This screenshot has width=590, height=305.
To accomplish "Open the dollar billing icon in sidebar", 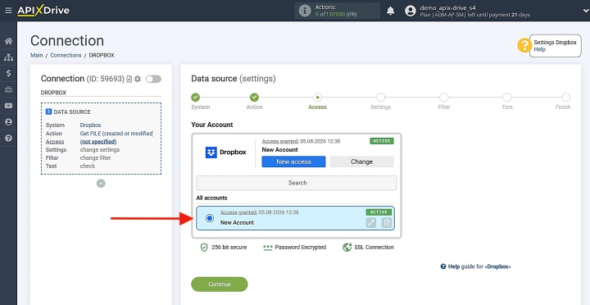I will coord(8,74).
